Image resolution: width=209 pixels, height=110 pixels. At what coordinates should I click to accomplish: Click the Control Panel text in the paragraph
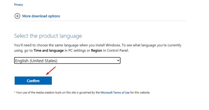(x=118, y=51)
